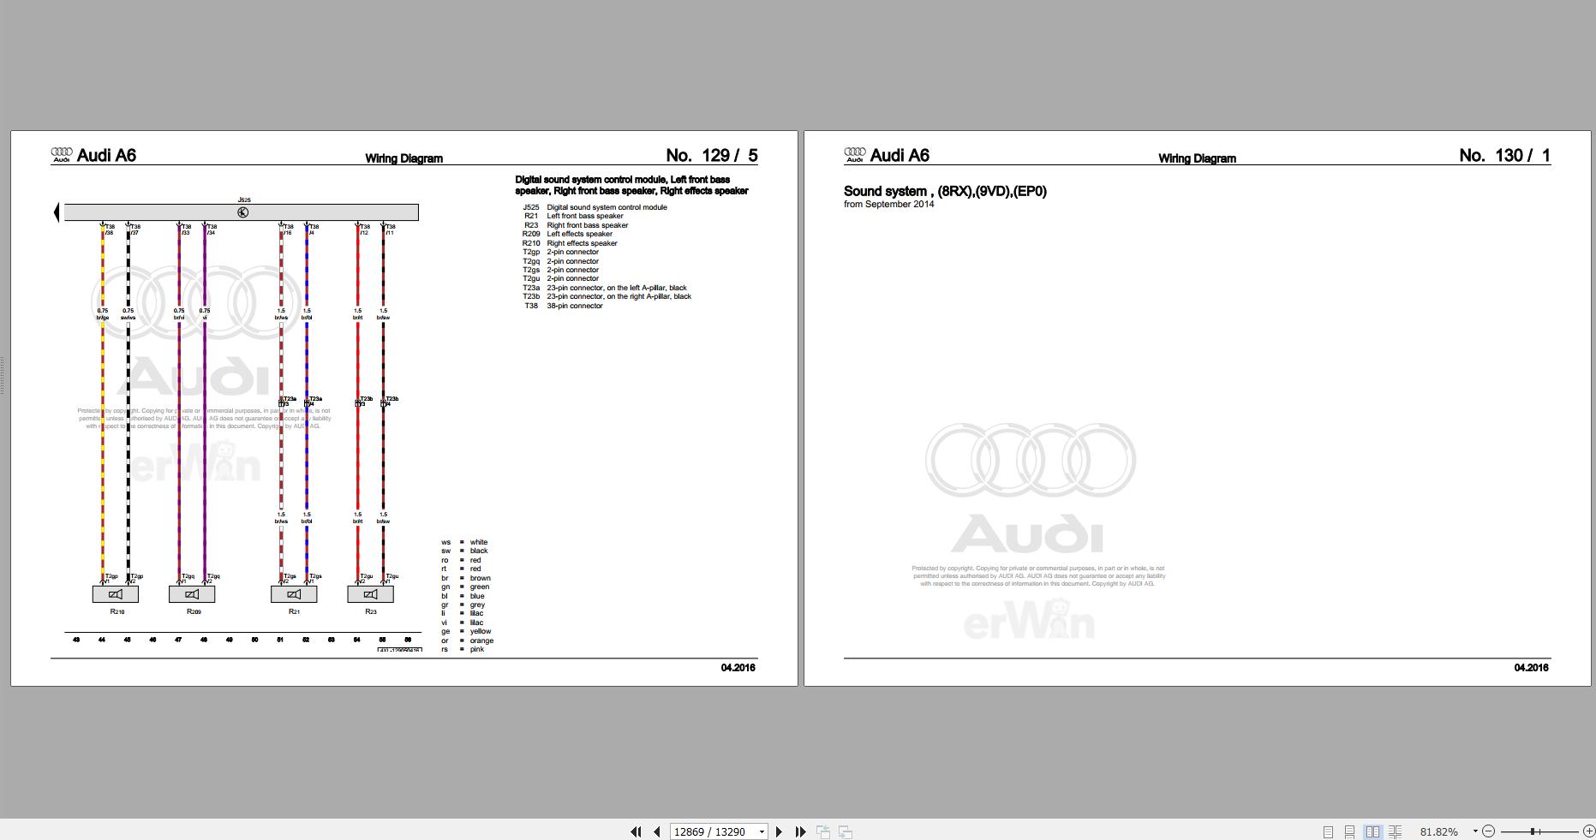Viewport: 1596px width, 840px height.
Task: Click legend entry 'T23b 23-pin connector, right A-pillar'
Action: [x=607, y=296]
